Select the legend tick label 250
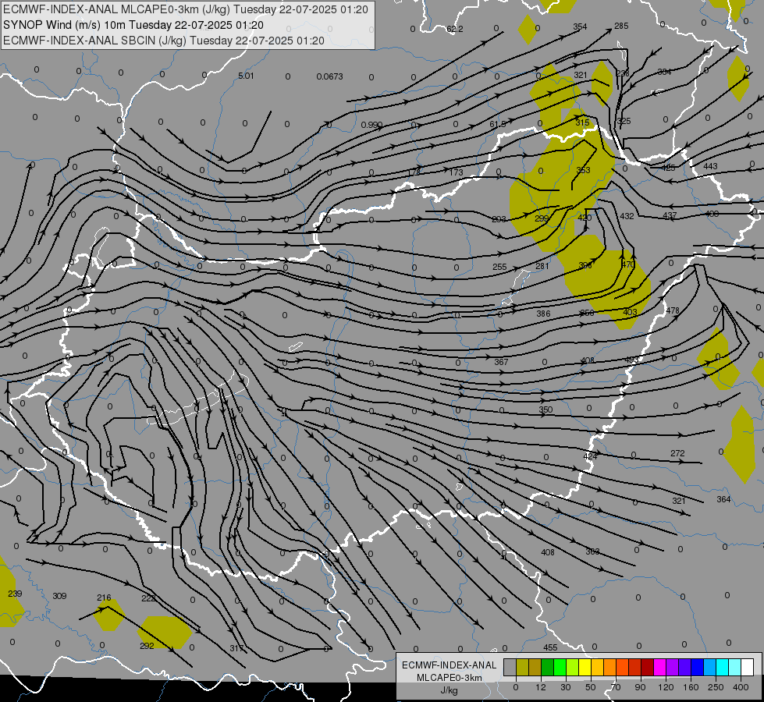This screenshot has height=702, width=764. coord(716,687)
